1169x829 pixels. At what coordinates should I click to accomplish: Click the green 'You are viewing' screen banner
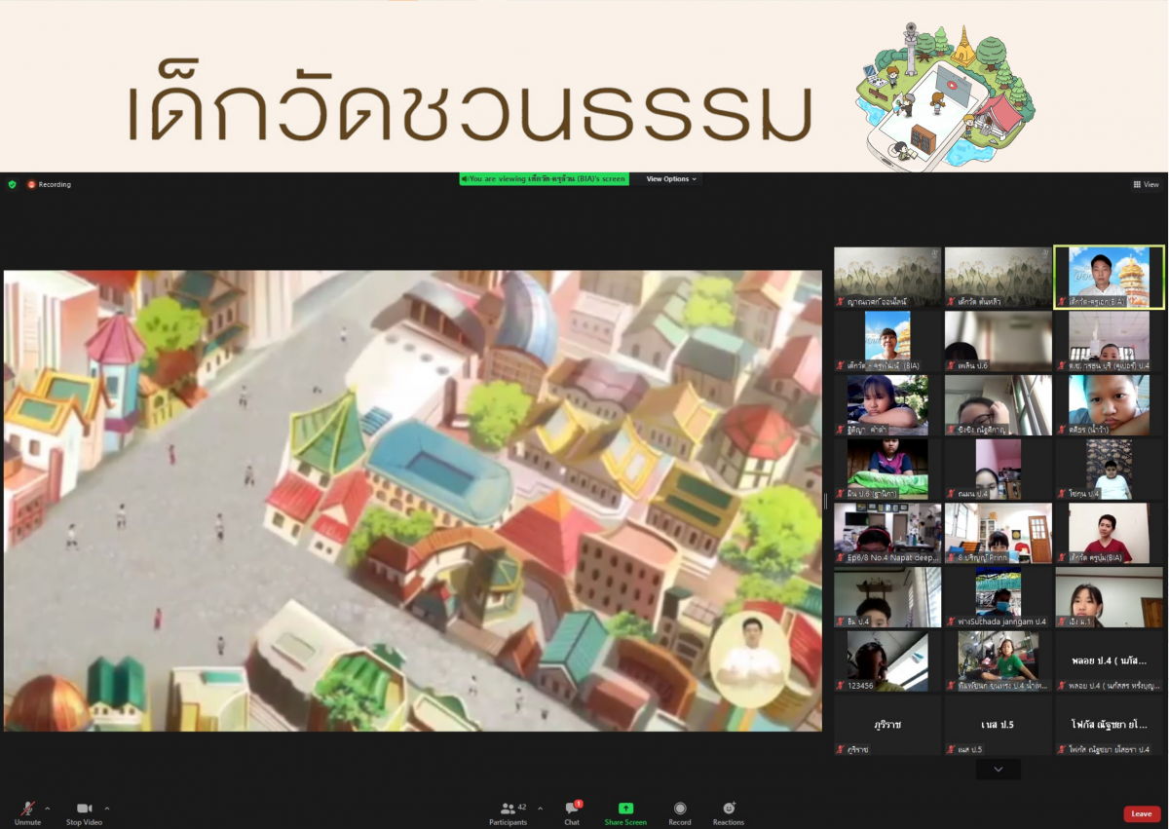tap(544, 179)
